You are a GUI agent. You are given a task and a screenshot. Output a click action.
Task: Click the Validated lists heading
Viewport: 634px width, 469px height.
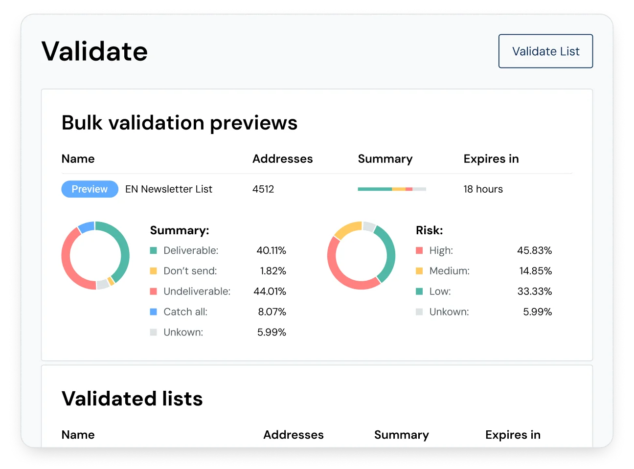click(132, 399)
